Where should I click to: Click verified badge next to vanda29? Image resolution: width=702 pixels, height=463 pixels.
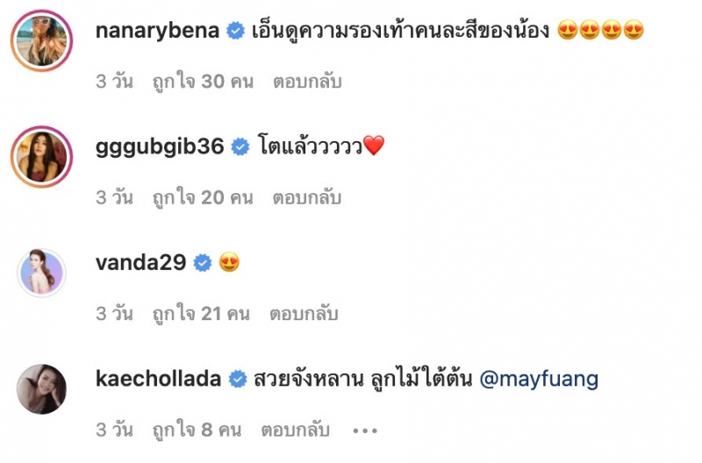[203, 263]
